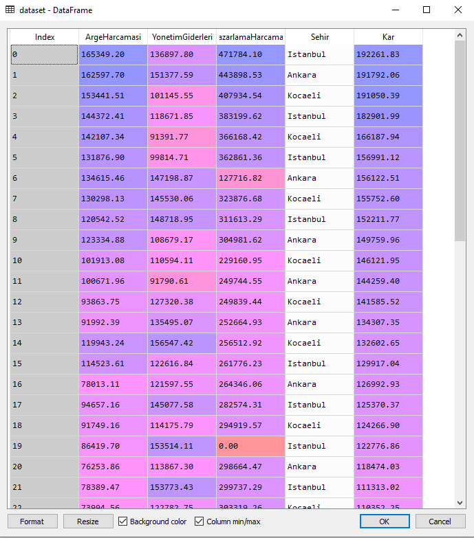Click the scrollbar up arrow
This screenshot has height=538, width=474.
460,33
